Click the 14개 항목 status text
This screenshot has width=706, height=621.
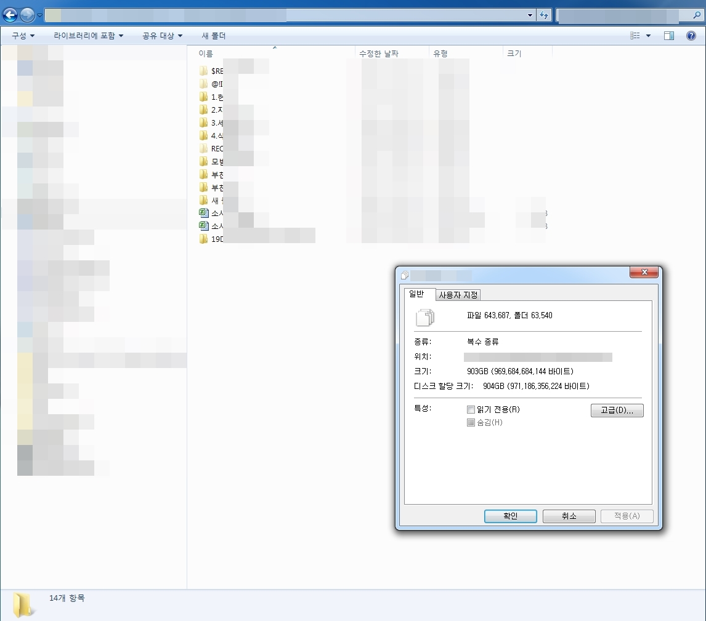tap(67, 598)
